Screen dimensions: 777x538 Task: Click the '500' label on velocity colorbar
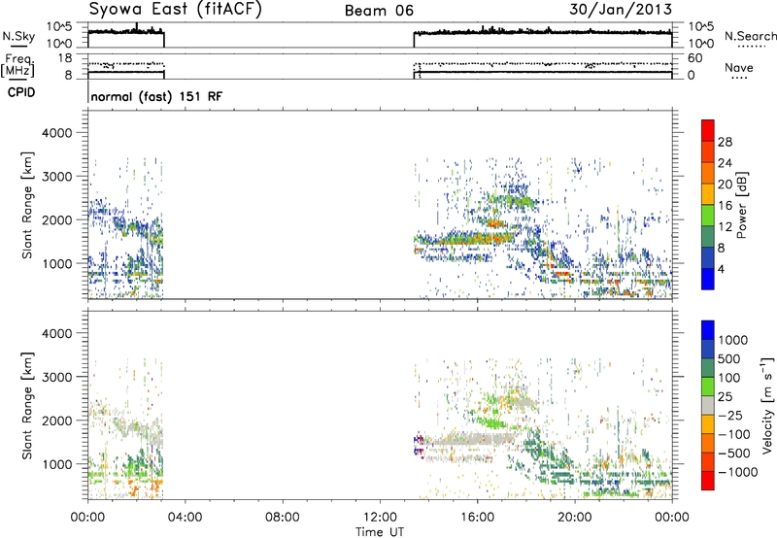tap(729, 359)
